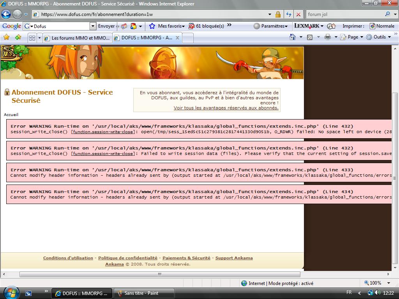Click the network tray icon
399x299 pixels.
click(x=370, y=293)
